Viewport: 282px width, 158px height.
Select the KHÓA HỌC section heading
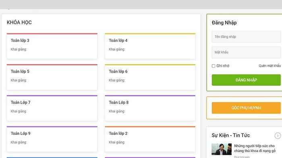pyautogui.click(x=19, y=22)
